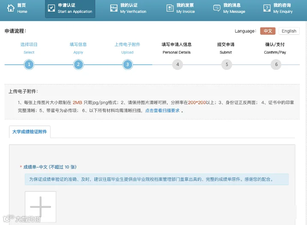Open the My Message chat bubble icon
307x225 pixels.
click(217, 8)
